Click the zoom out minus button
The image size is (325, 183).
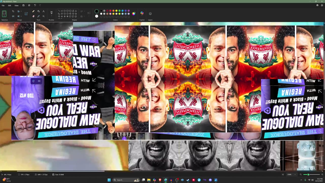[x=301, y=175]
